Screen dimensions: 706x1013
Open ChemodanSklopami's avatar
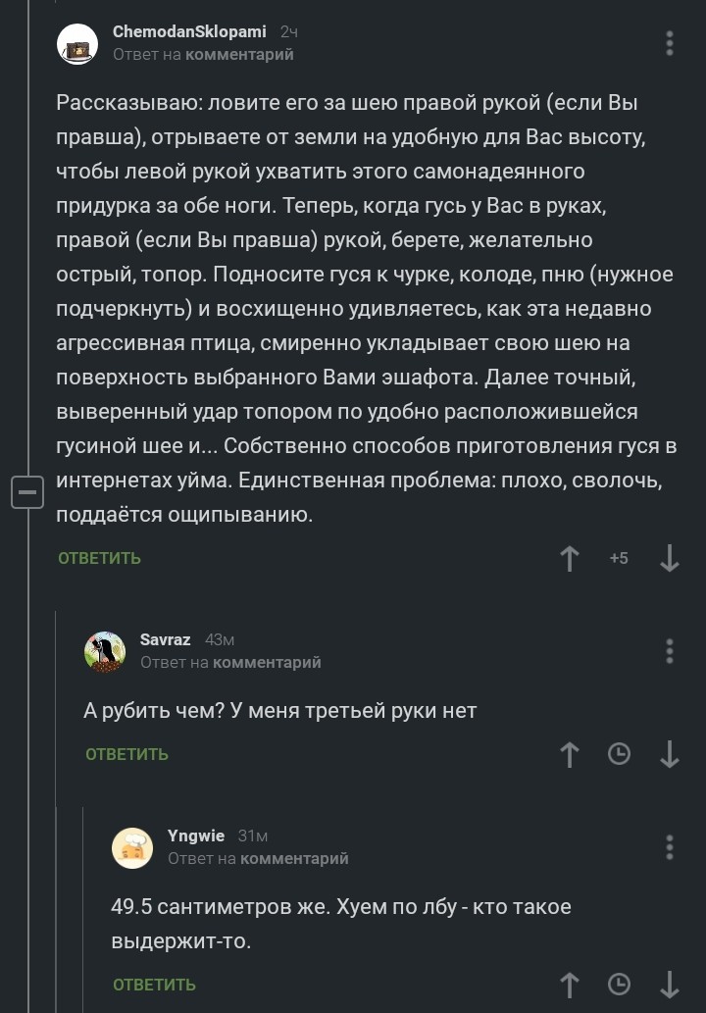pos(76,44)
